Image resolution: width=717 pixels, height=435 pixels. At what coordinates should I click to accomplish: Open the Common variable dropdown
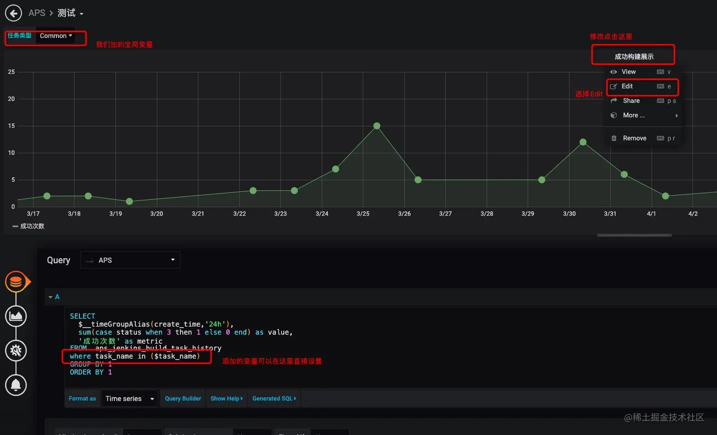[x=56, y=36]
